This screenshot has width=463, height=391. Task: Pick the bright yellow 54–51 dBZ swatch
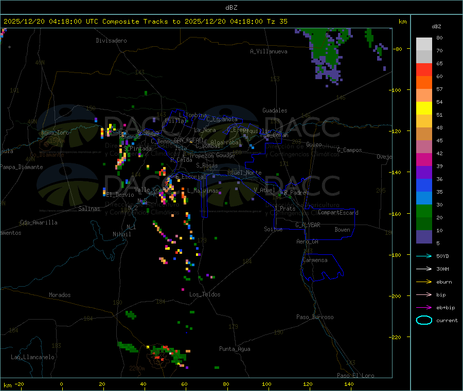tap(424, 108)
